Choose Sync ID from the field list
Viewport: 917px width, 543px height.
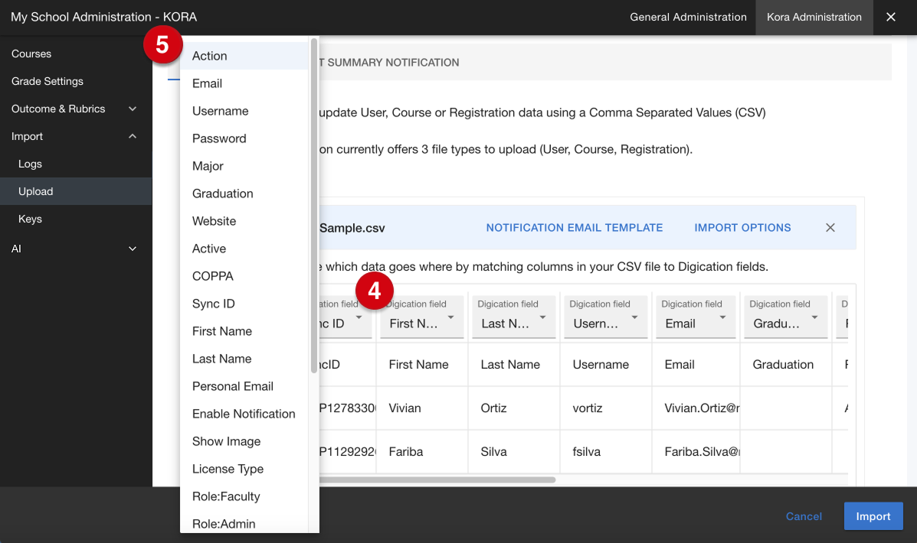pos(244,304)
